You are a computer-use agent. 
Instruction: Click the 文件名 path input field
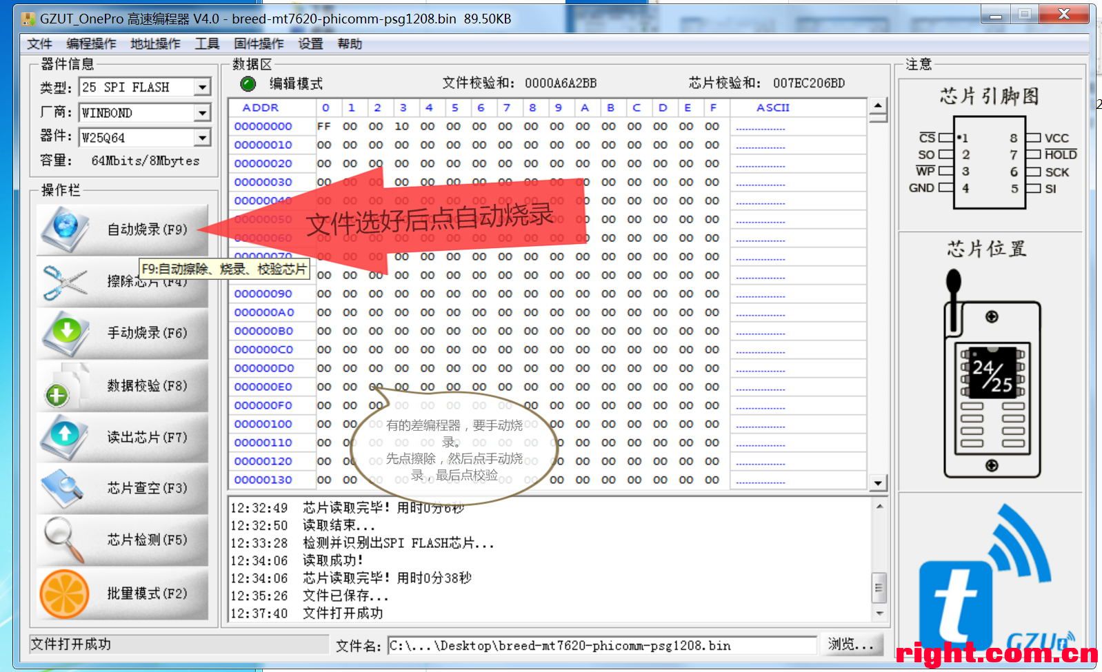(x=602, y=646)
